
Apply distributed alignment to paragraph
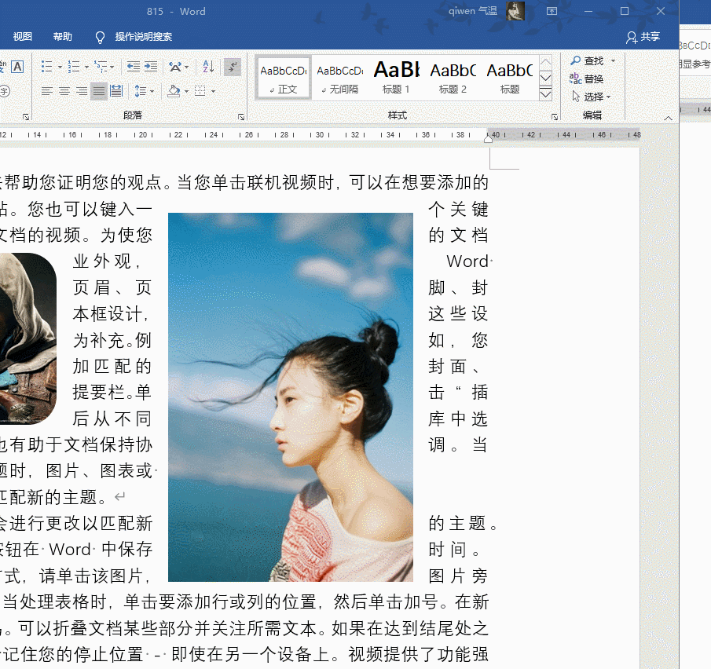click(116, 91)
